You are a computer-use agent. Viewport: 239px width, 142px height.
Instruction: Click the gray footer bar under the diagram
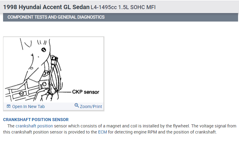54,106
